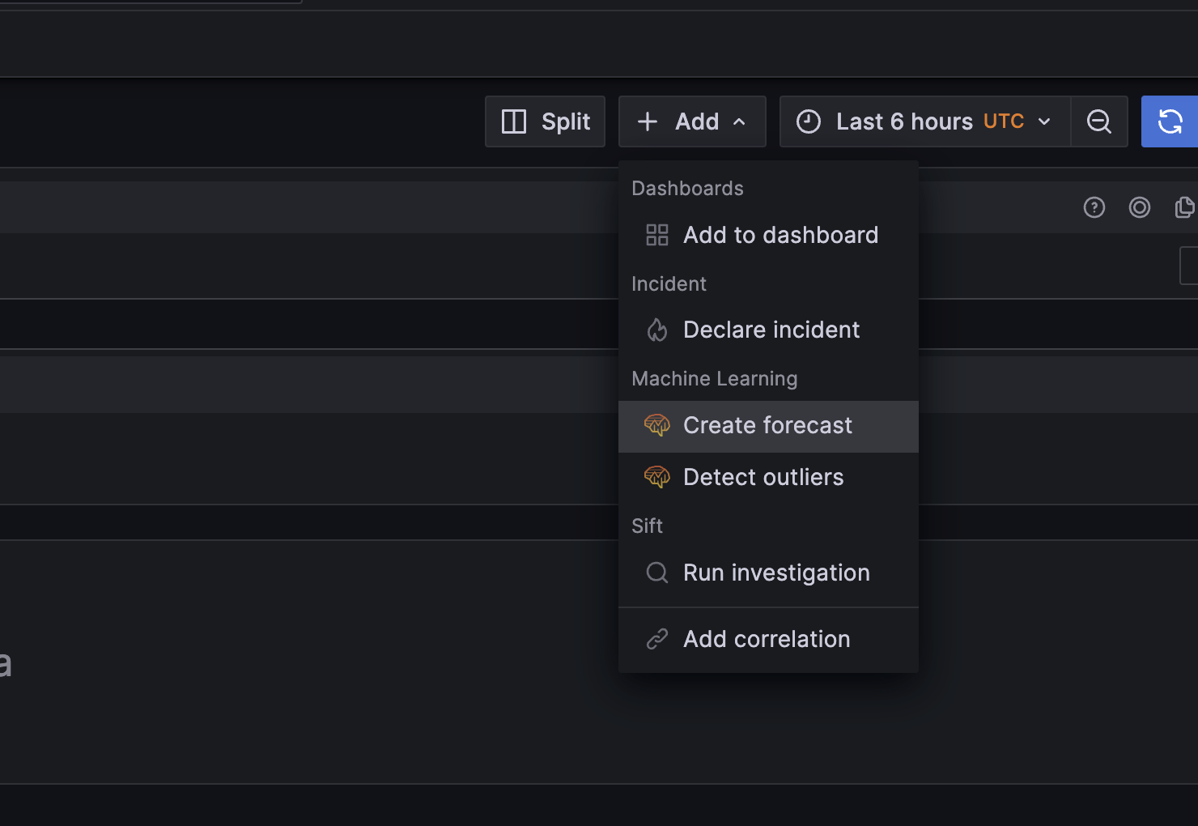Click the split panel columns icon
This screenshot has width=1198, height=826.
click(514, 121)
